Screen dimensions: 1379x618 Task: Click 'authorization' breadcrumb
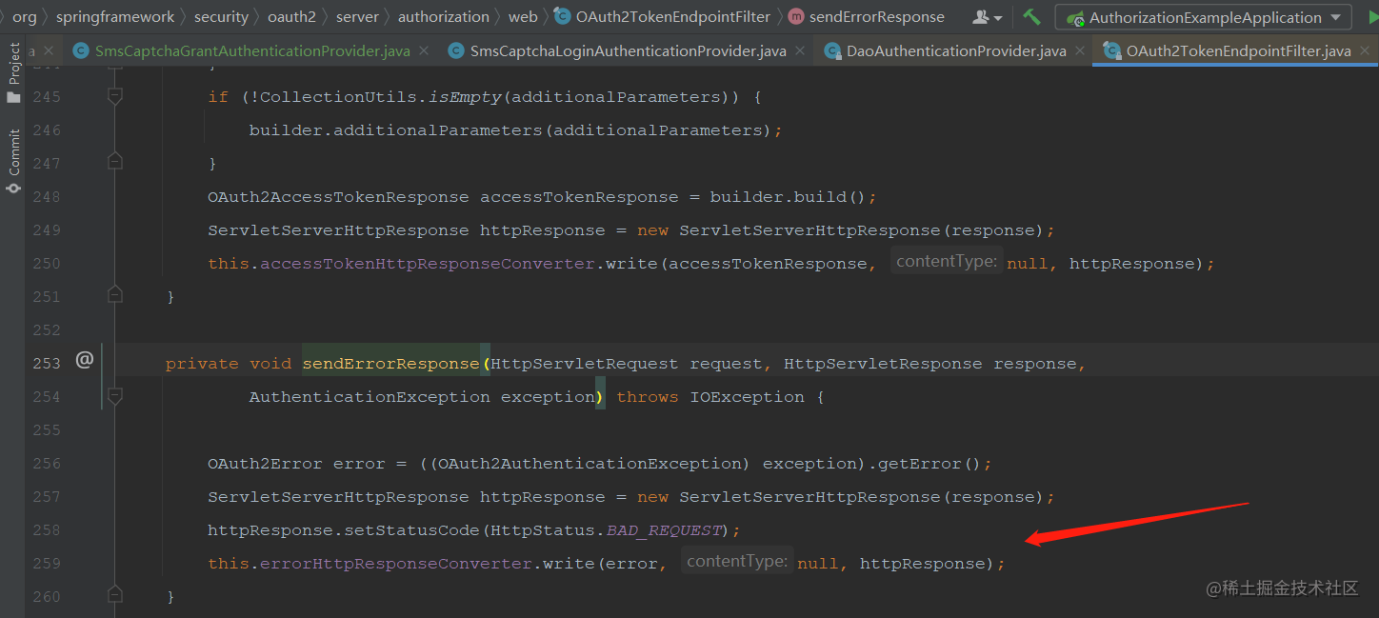coord(444,17)
